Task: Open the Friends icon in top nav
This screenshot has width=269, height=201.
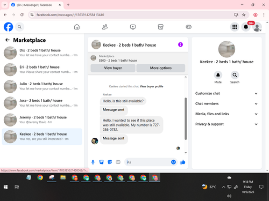Action: click(105, 27)
